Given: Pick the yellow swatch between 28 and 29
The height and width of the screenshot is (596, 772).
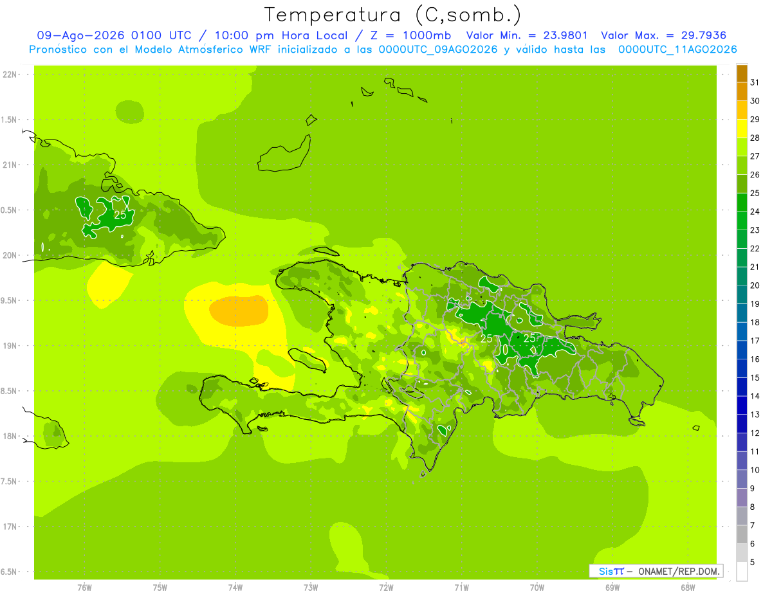Looking at the screenshot, I should 742,129.
